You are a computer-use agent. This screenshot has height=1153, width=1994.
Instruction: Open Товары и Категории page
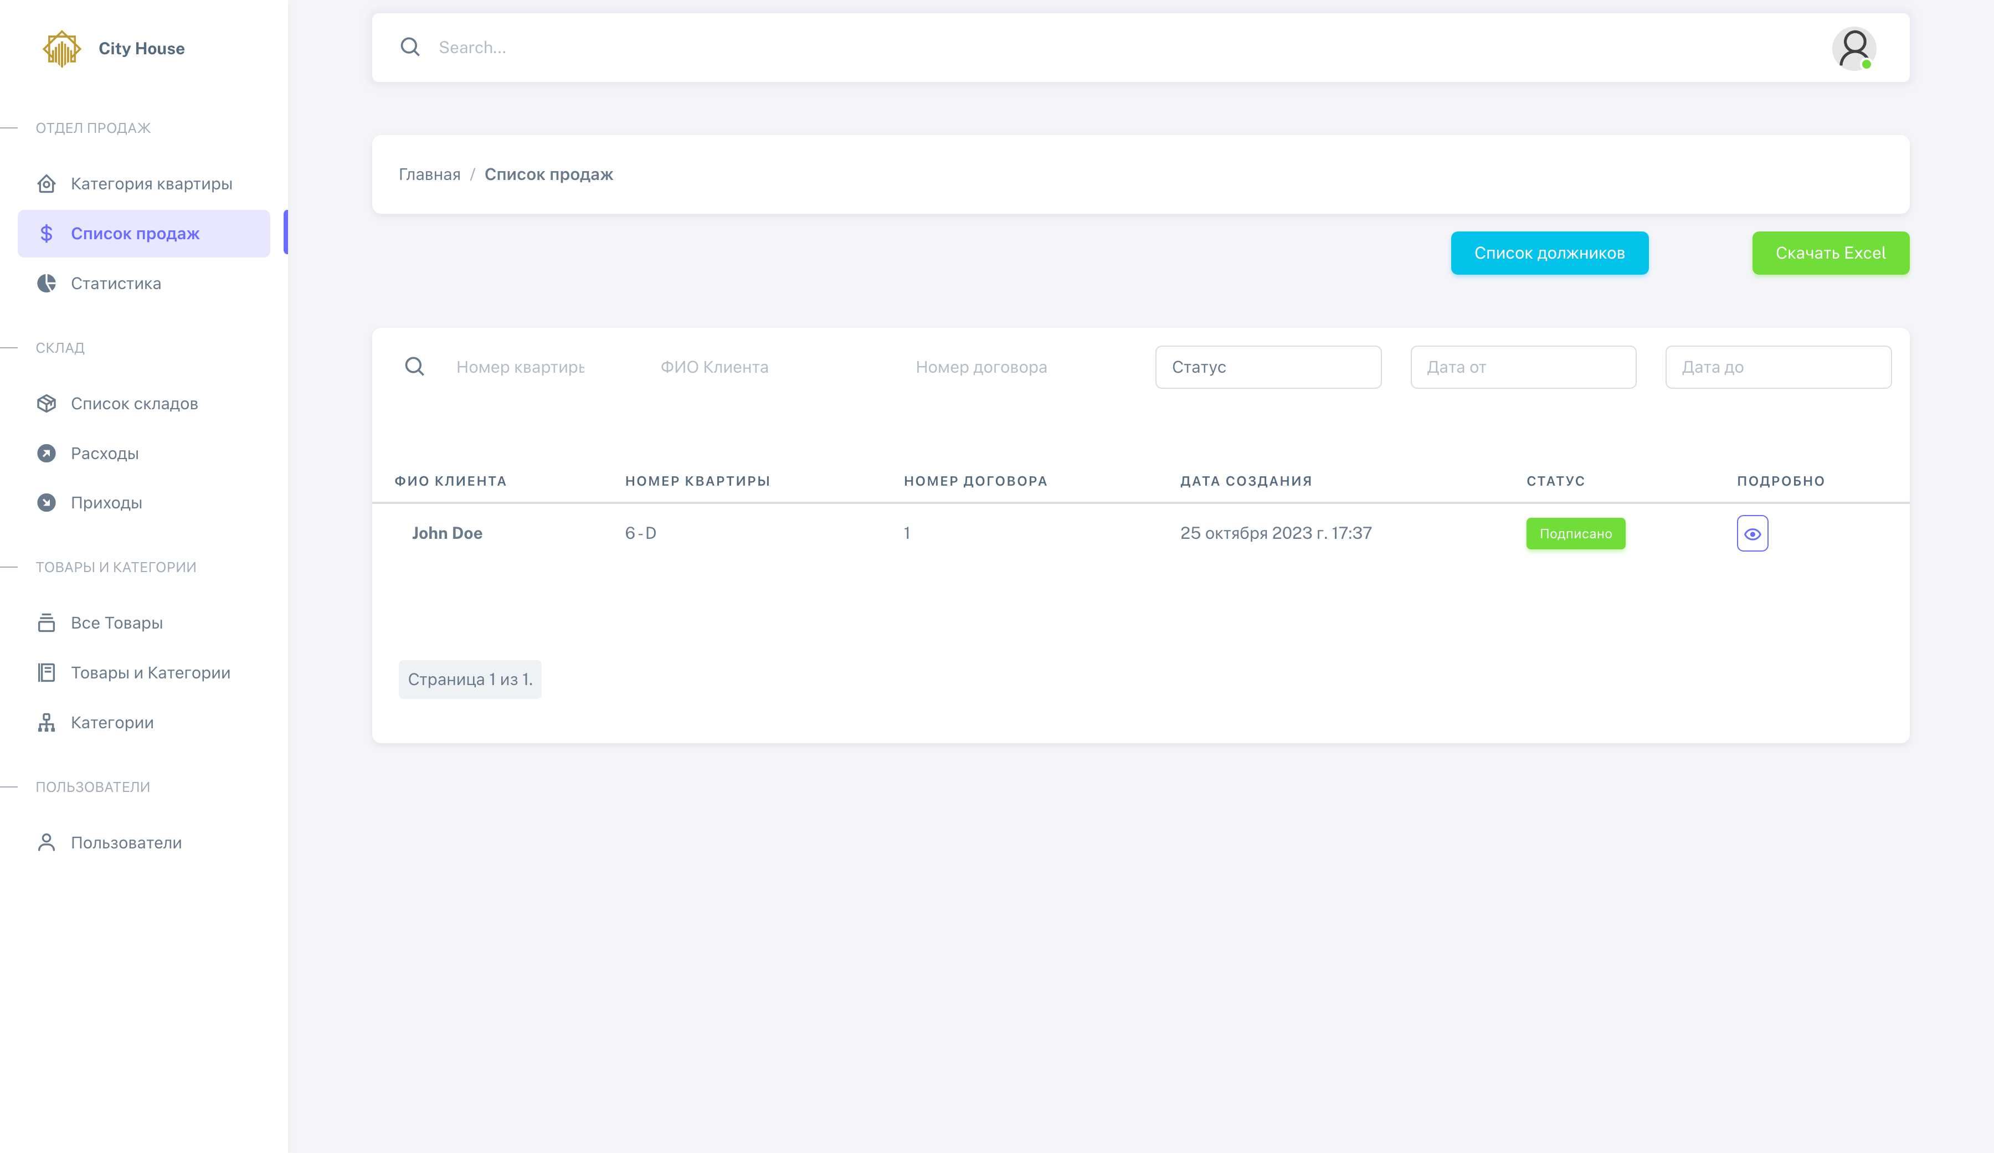[144, 673]
